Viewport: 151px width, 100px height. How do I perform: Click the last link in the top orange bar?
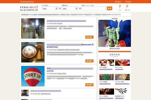tap(128, 2)
